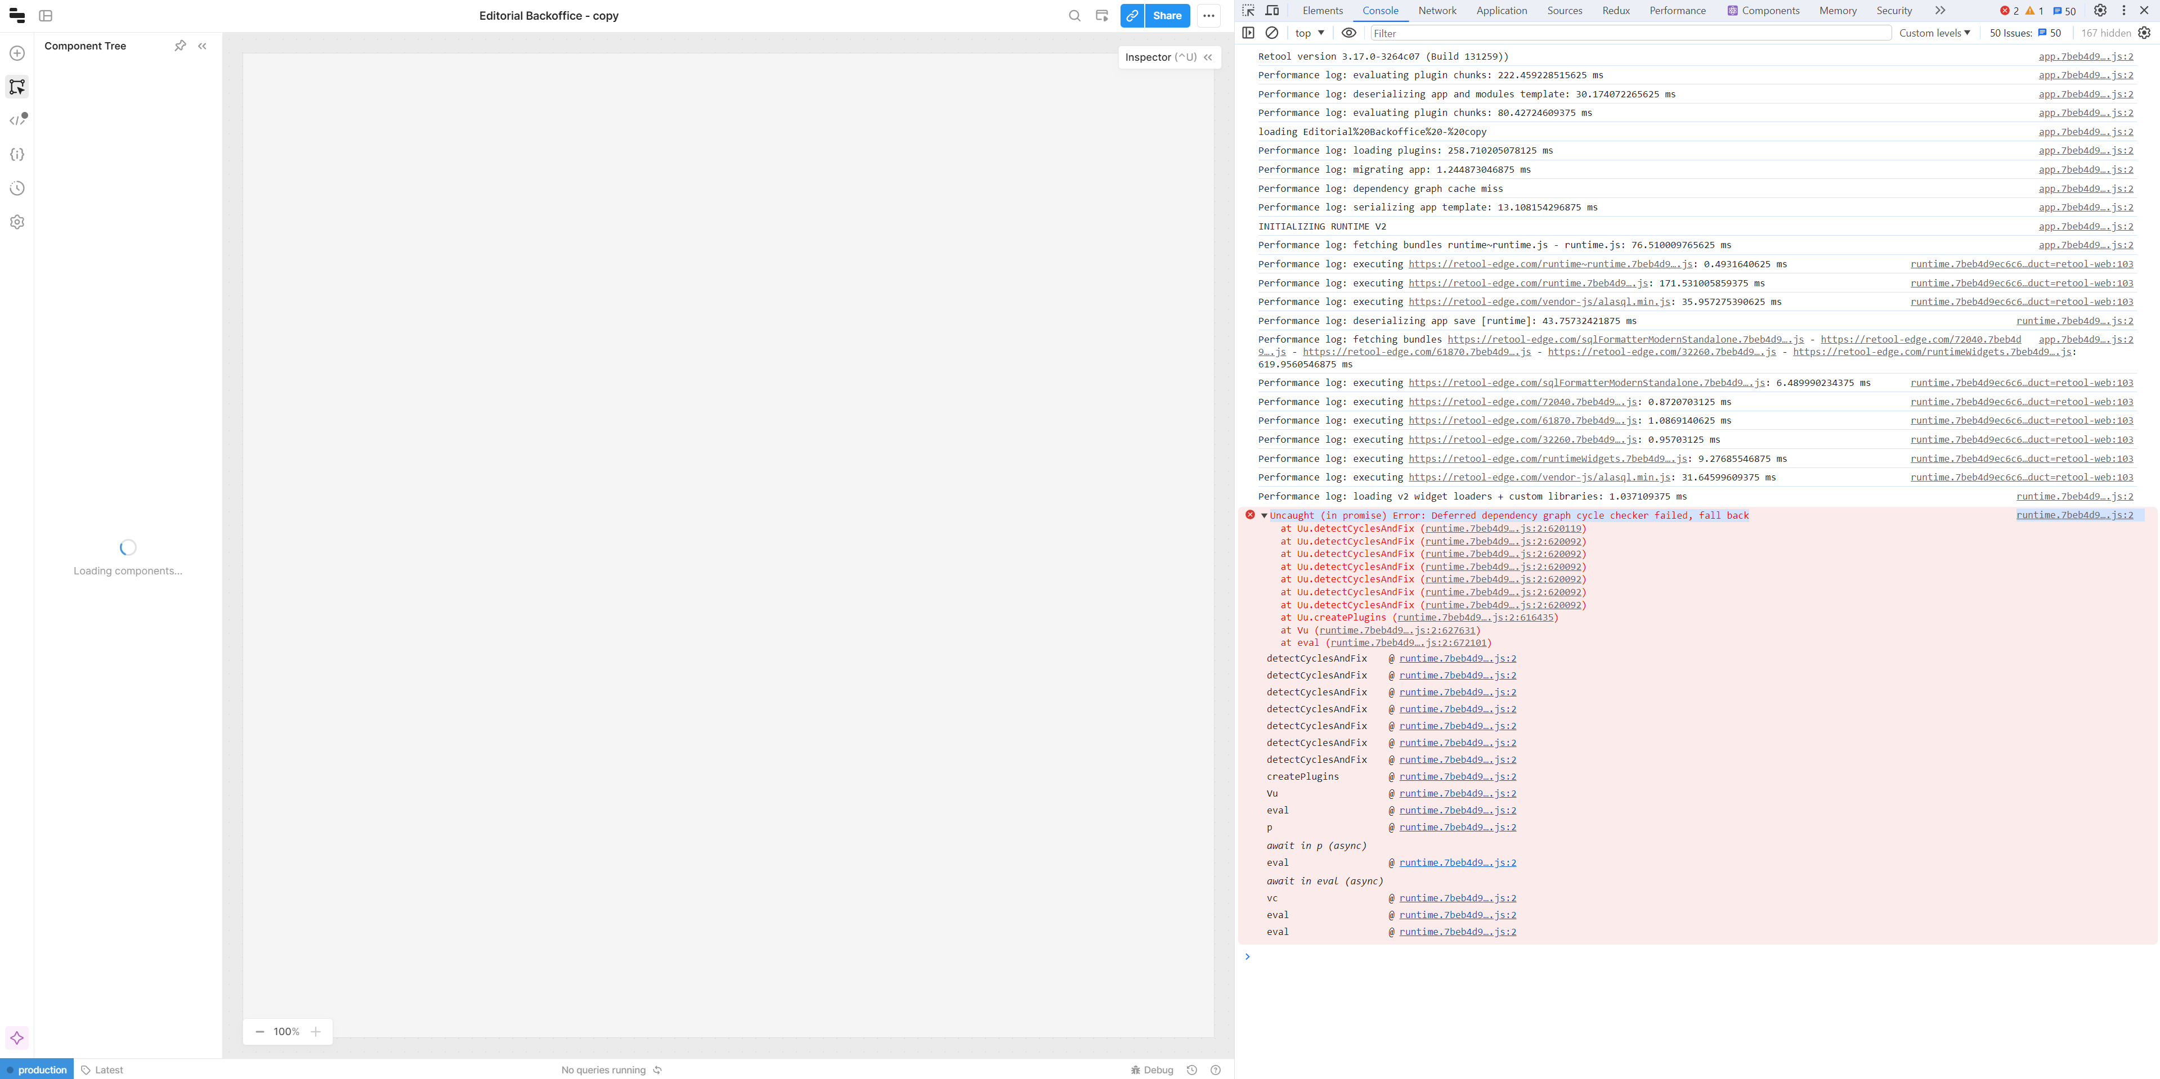The image size is (2160, 1079).
Task: Open the App settings gear in sidebar
Action: (17, 222)
